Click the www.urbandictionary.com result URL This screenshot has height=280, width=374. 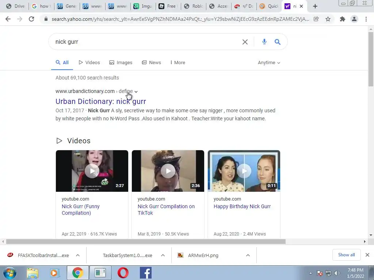coord(85,91)
